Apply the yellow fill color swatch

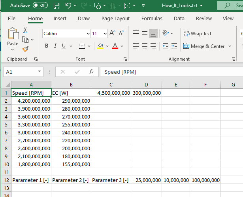point(100,46)
